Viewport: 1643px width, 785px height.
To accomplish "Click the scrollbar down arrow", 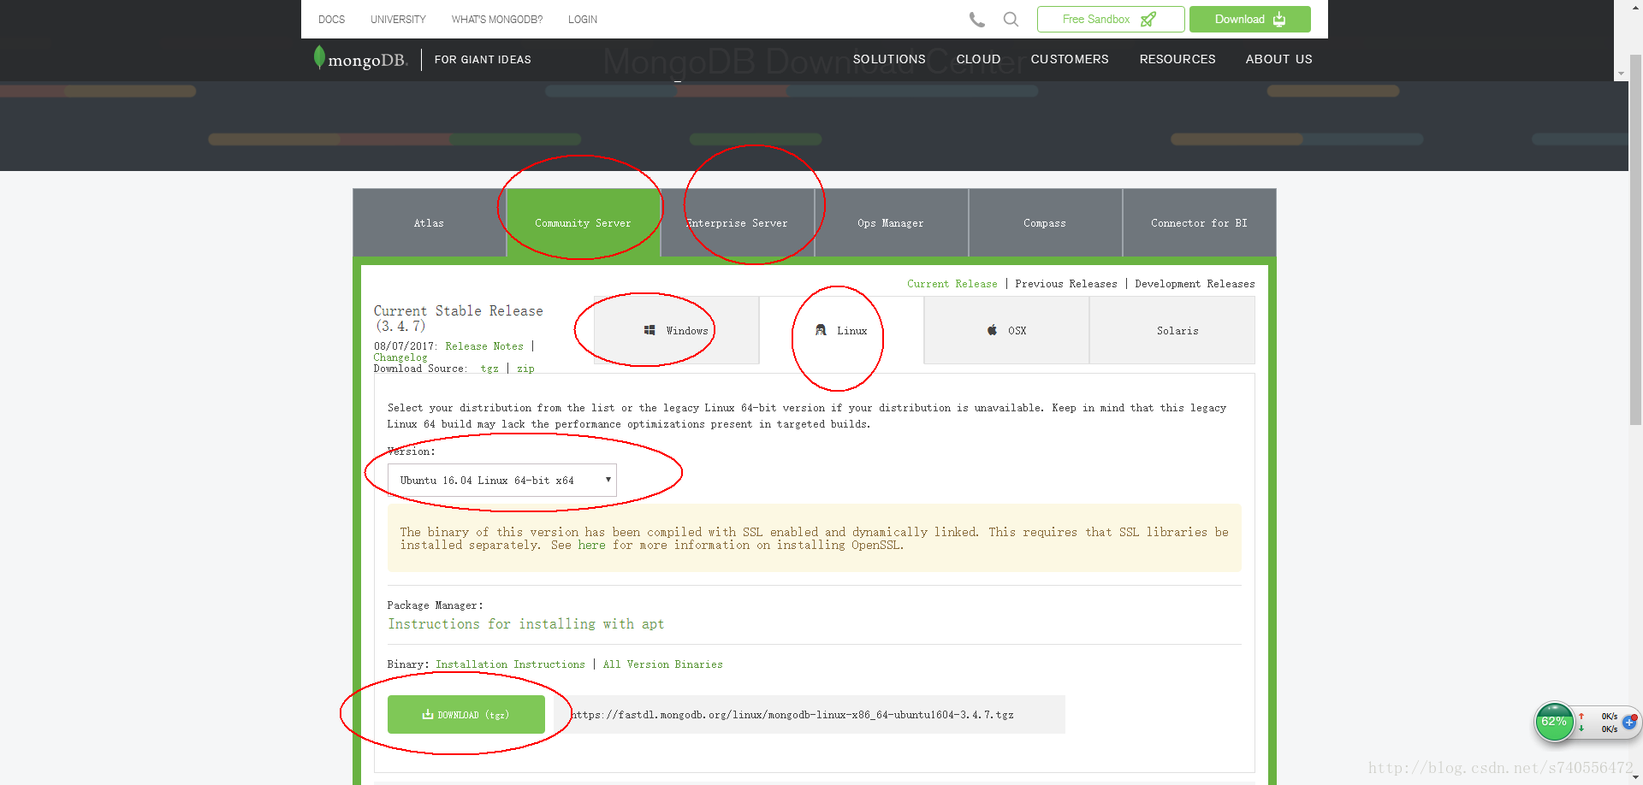I will (1635, 777).
